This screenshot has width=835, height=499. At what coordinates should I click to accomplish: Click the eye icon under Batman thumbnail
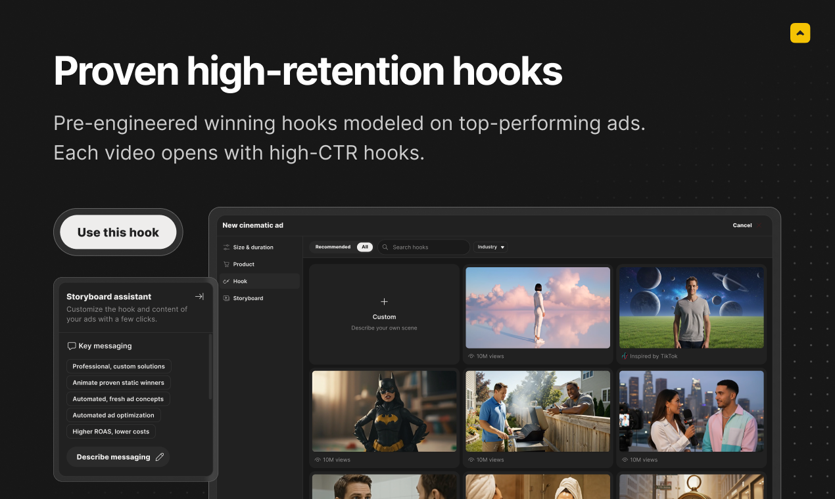coord(318,460)
